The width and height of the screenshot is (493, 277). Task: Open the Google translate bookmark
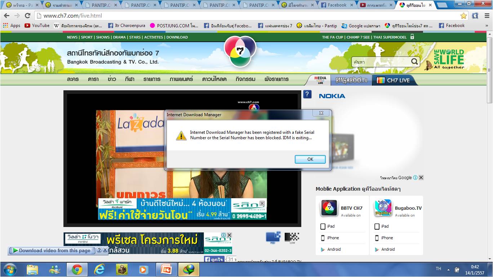(x=361, y=26)
